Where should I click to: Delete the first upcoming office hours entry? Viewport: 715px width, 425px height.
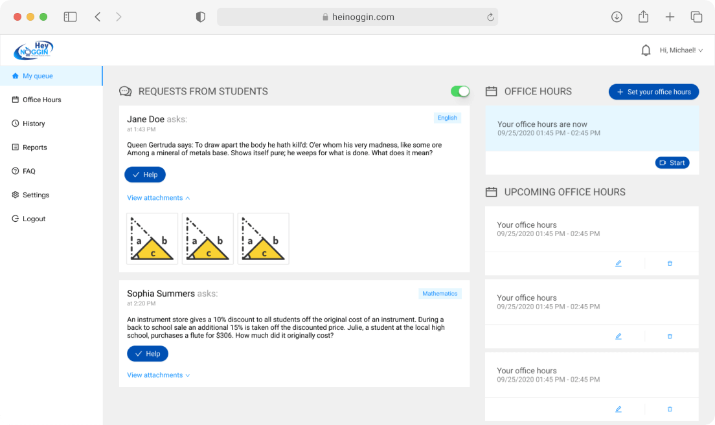[x=670, y=263]
